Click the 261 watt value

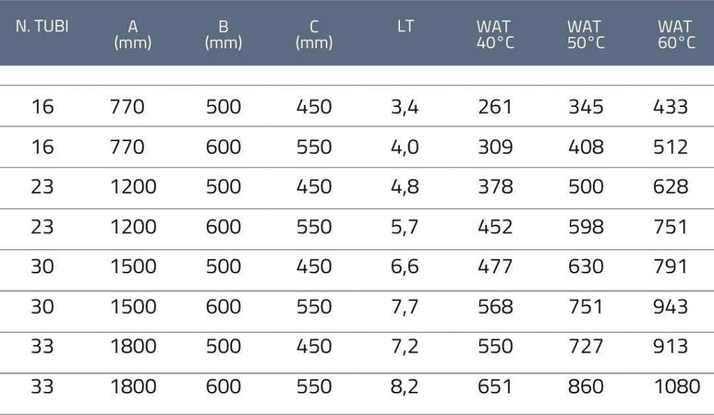495,107
